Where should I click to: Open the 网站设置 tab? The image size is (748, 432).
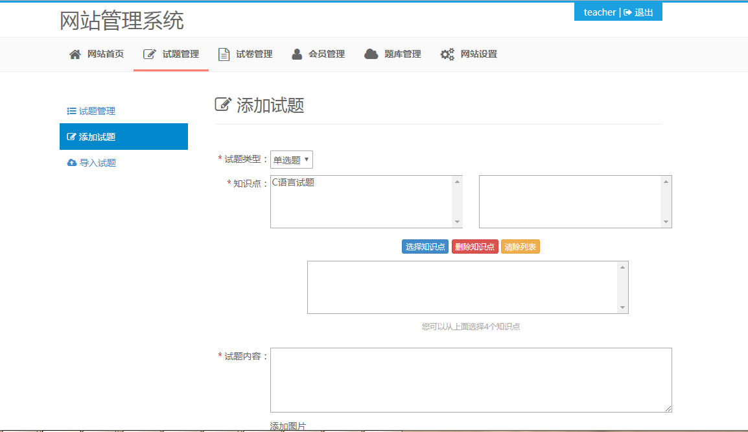click(469, 54)
